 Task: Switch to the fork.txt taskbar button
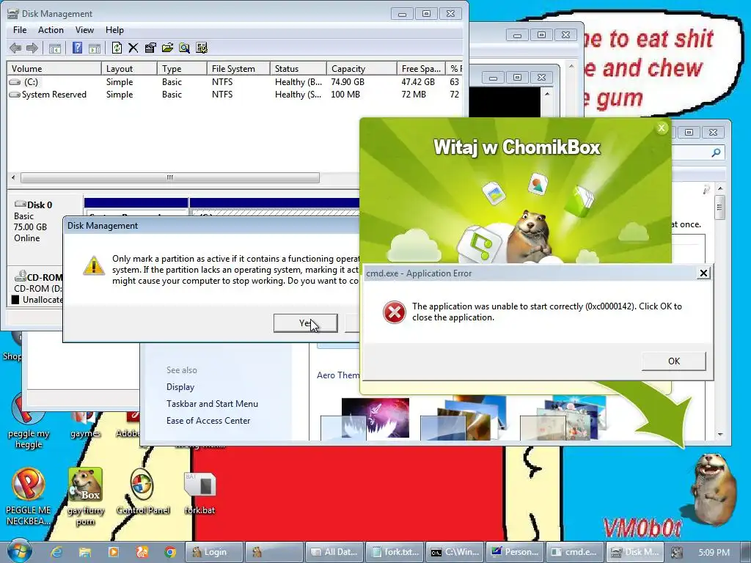(395, 552)
